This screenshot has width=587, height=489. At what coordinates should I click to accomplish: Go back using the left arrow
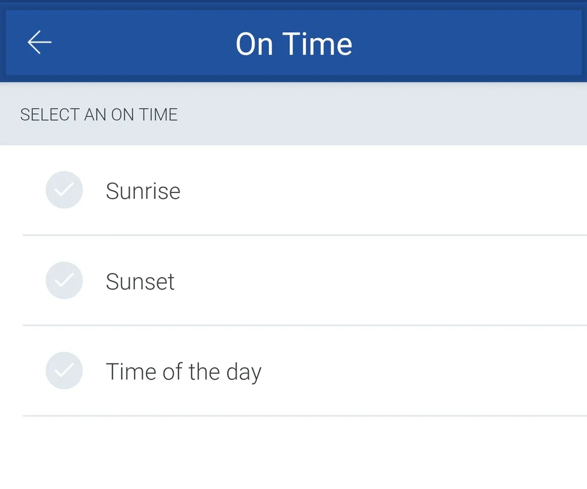click(39, 43)
